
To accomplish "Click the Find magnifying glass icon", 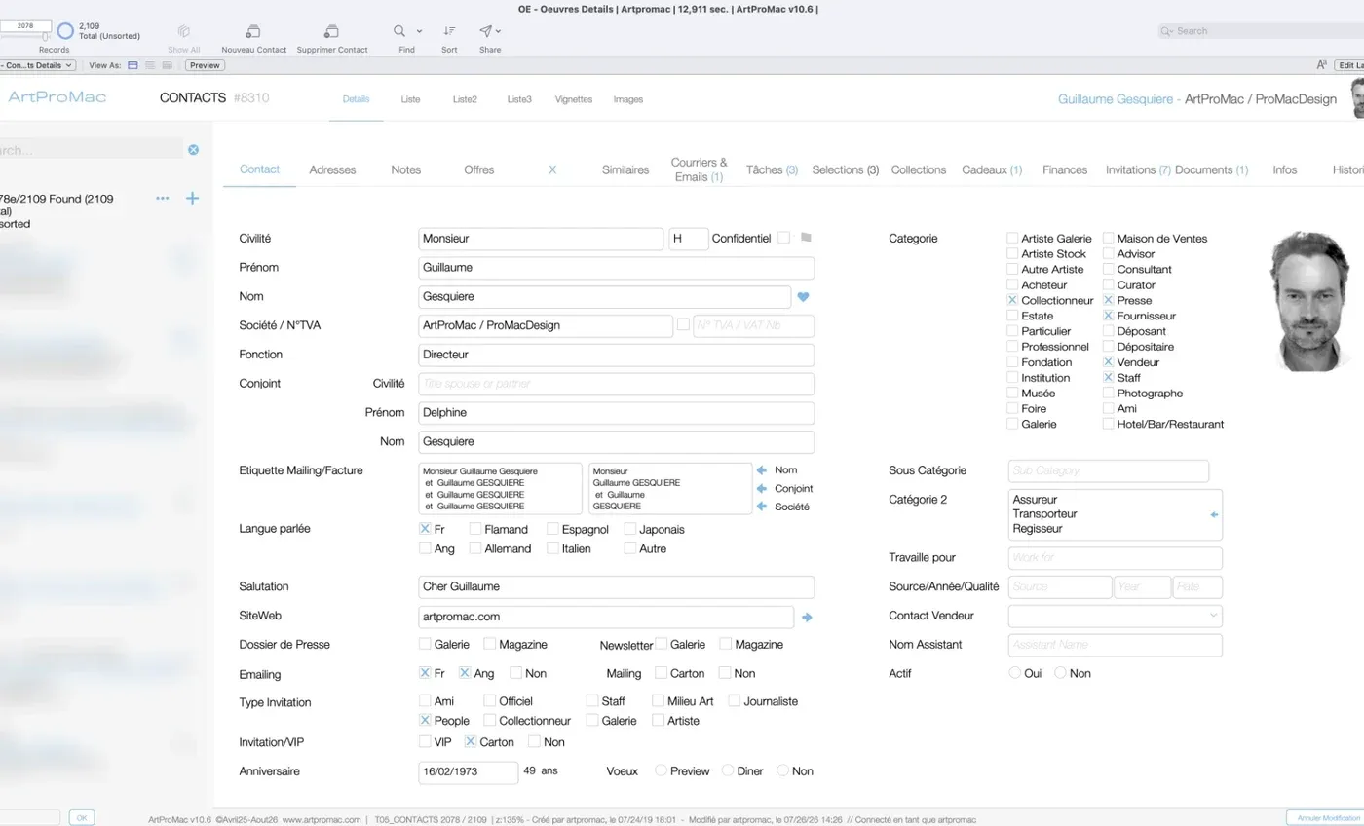I will click(399, 31).
